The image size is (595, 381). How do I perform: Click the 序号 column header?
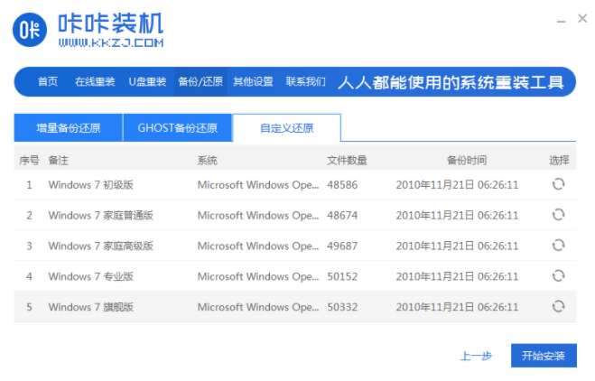pyautogui.click(x=29, y=161)
